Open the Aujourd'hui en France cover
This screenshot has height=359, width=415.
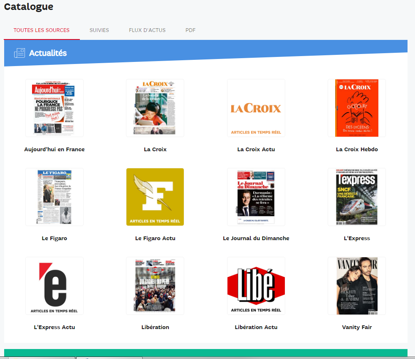tap(54, 108)
